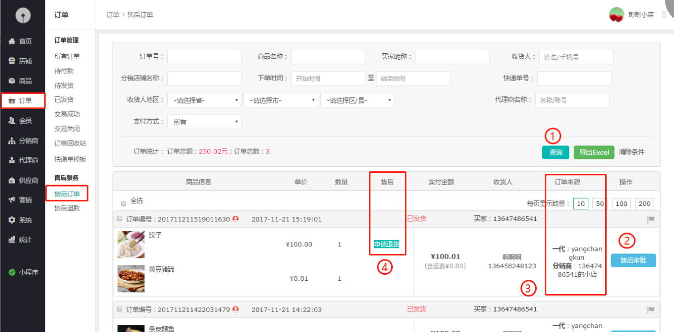Check the box for order 201711211519011630
This screenshot has height=332, width=674.
click(x=120, y=219)
